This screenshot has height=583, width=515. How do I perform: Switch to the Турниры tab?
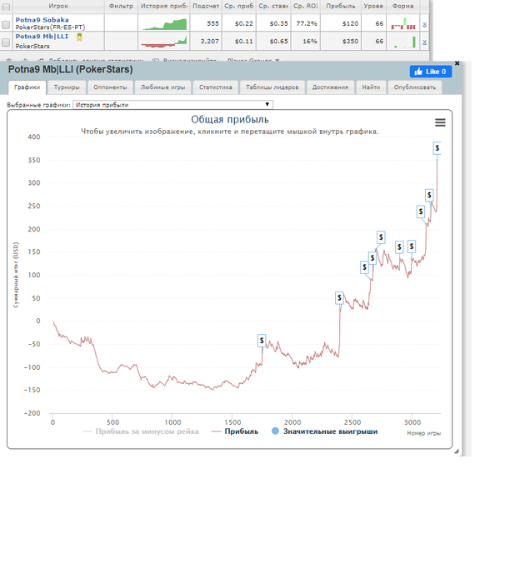(67, 87)
